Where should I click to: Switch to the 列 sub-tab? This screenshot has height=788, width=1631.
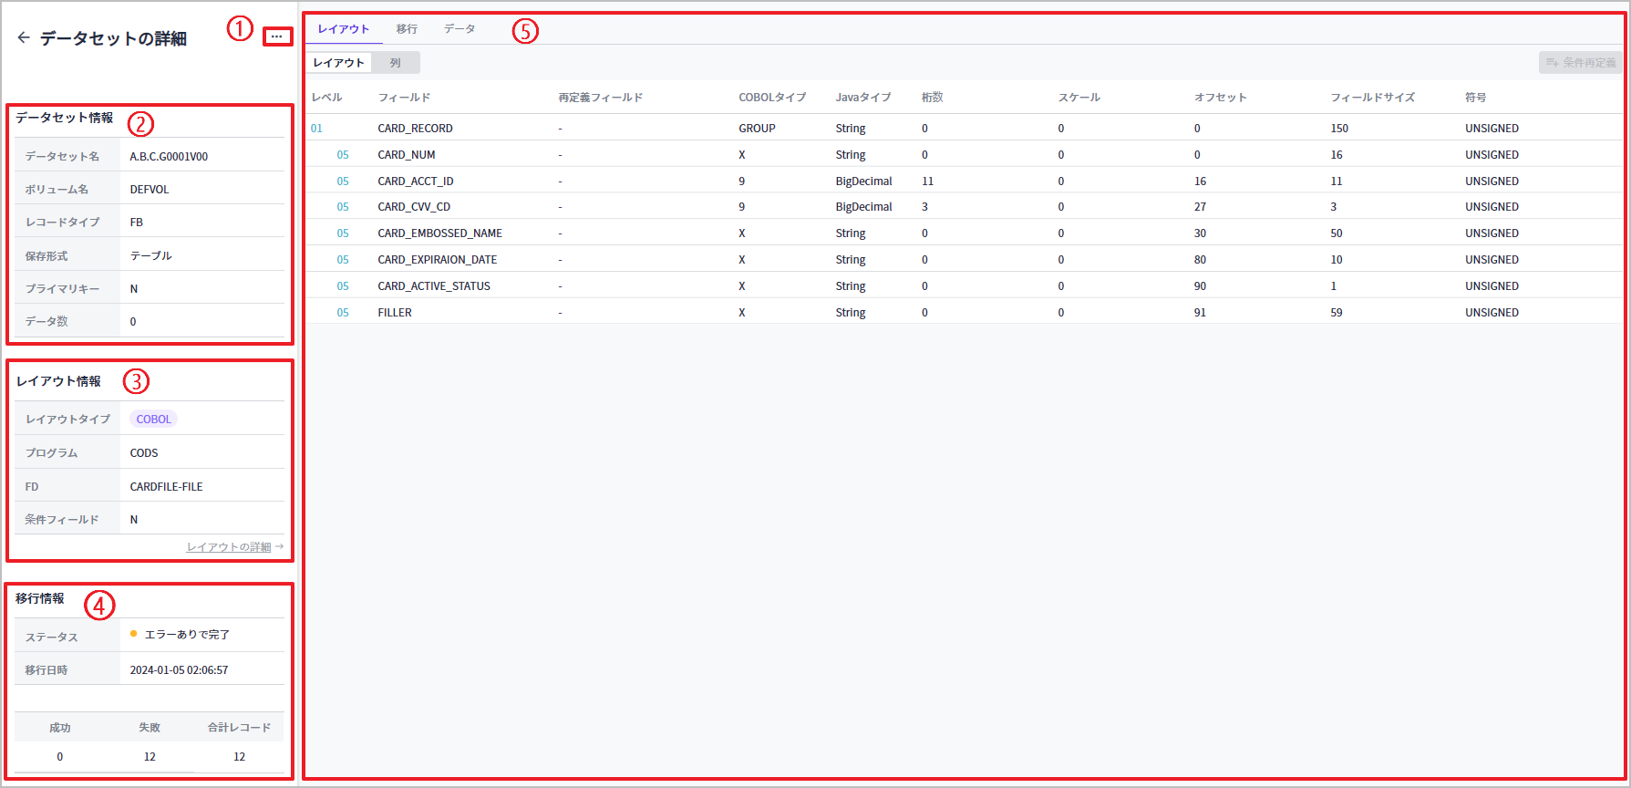pos(395,63)
